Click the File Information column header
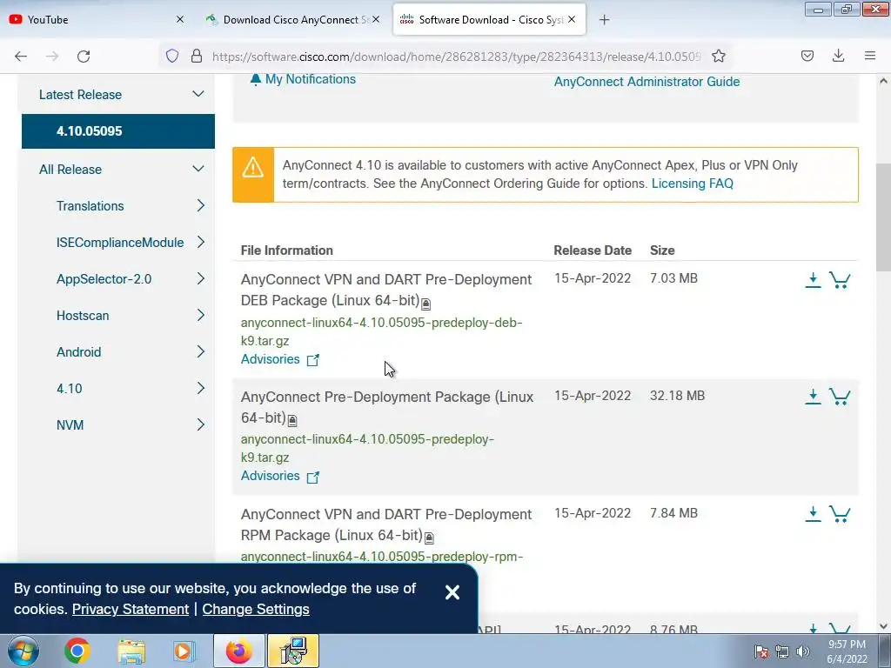This screenshot has width=891, height=668. pos(287,250)
